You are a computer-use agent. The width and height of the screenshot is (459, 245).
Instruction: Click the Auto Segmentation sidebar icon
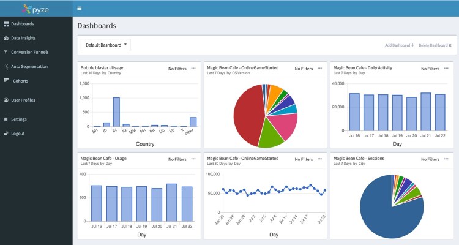tap(6, 66)
